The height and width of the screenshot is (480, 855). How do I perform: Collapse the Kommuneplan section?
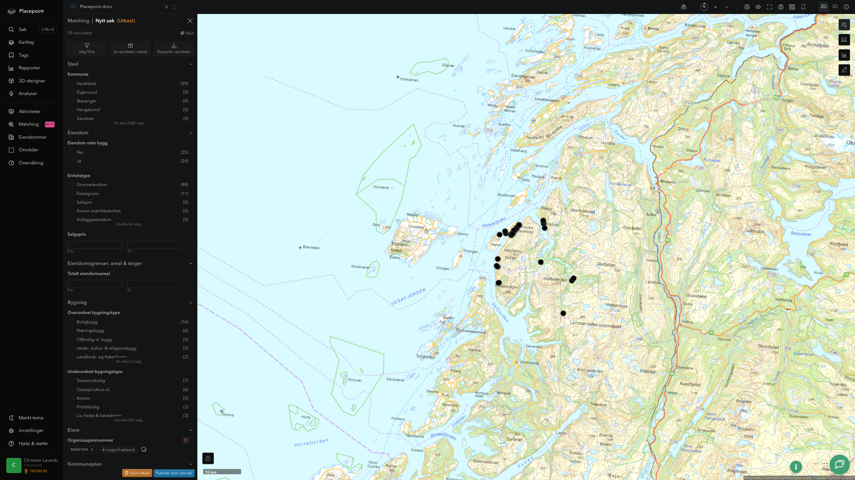pyautogui.click(x=191, y=464)
